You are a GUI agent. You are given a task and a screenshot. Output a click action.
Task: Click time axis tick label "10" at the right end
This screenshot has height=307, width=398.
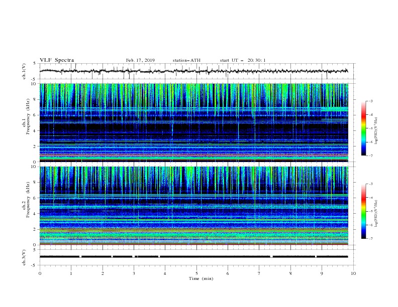tap(353, 273)
